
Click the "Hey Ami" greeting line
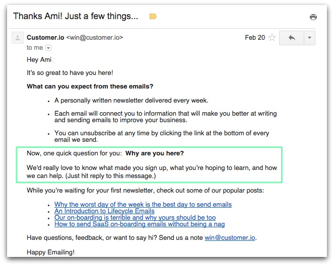39,60
